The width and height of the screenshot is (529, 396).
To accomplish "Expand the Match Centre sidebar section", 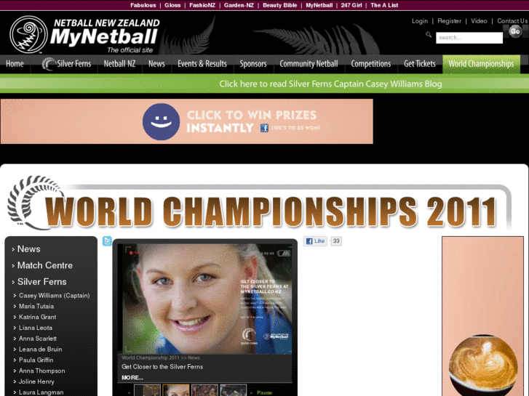I will (x=45, y=265).
